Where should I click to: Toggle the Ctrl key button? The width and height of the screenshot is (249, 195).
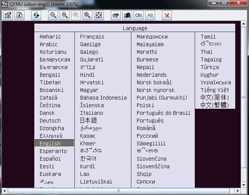click(139, 15)
